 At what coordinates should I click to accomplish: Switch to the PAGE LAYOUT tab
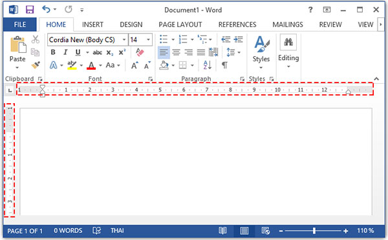180,25
